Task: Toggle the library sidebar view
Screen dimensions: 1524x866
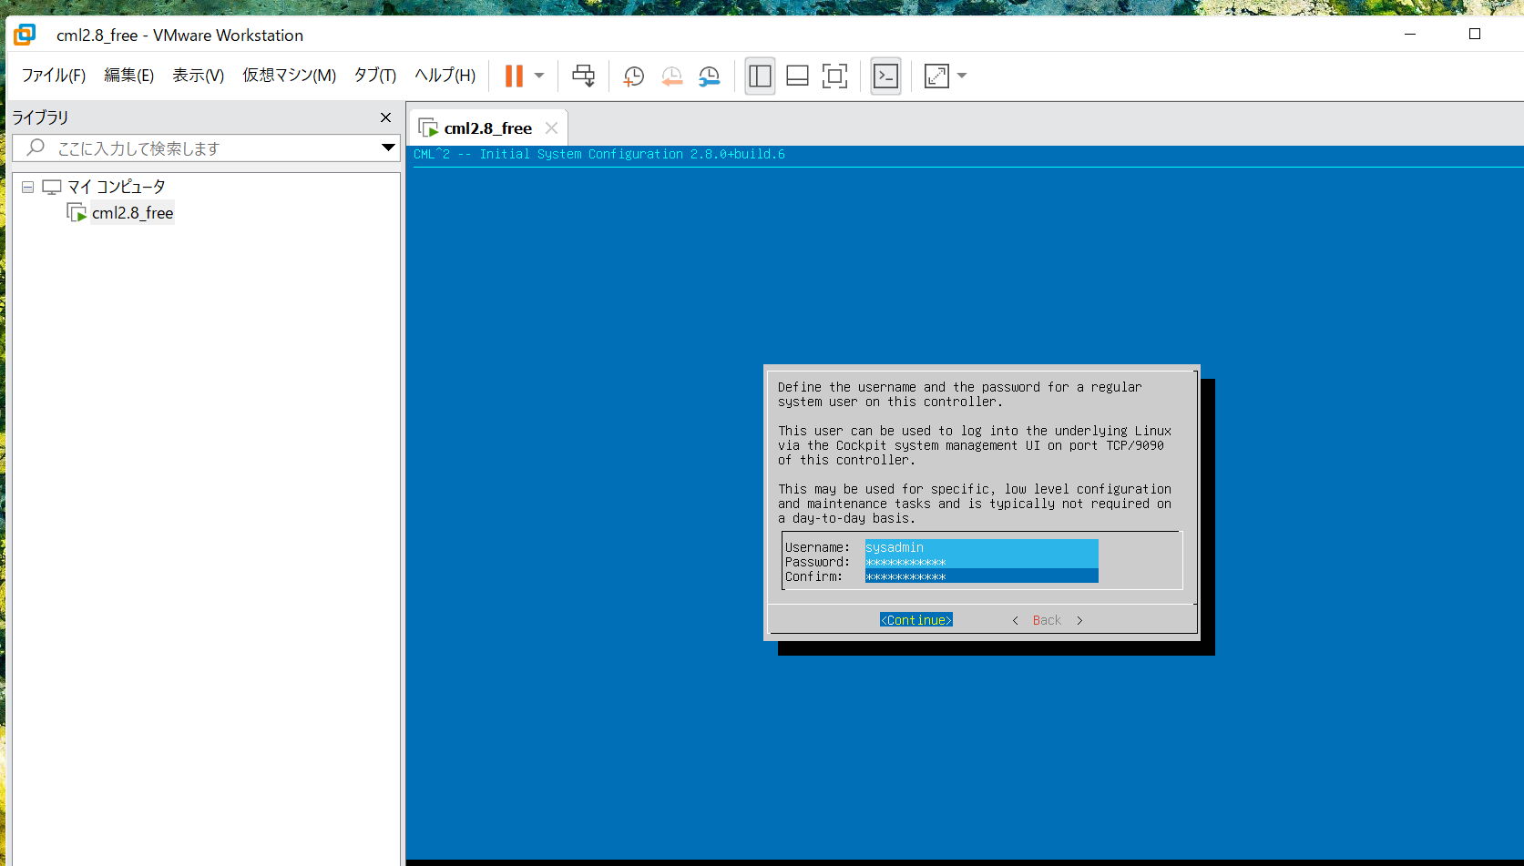Action: (x=760, y=76)
